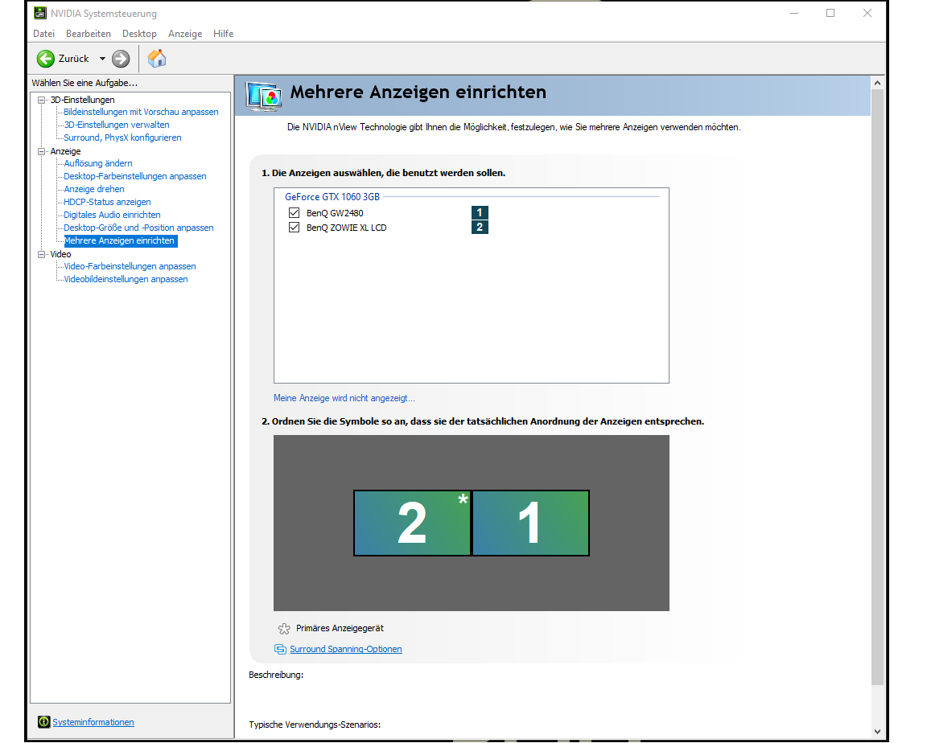Uncheck the BenQ GW2480 display checkbox
The image size is (927, 743).
point(294,212)
